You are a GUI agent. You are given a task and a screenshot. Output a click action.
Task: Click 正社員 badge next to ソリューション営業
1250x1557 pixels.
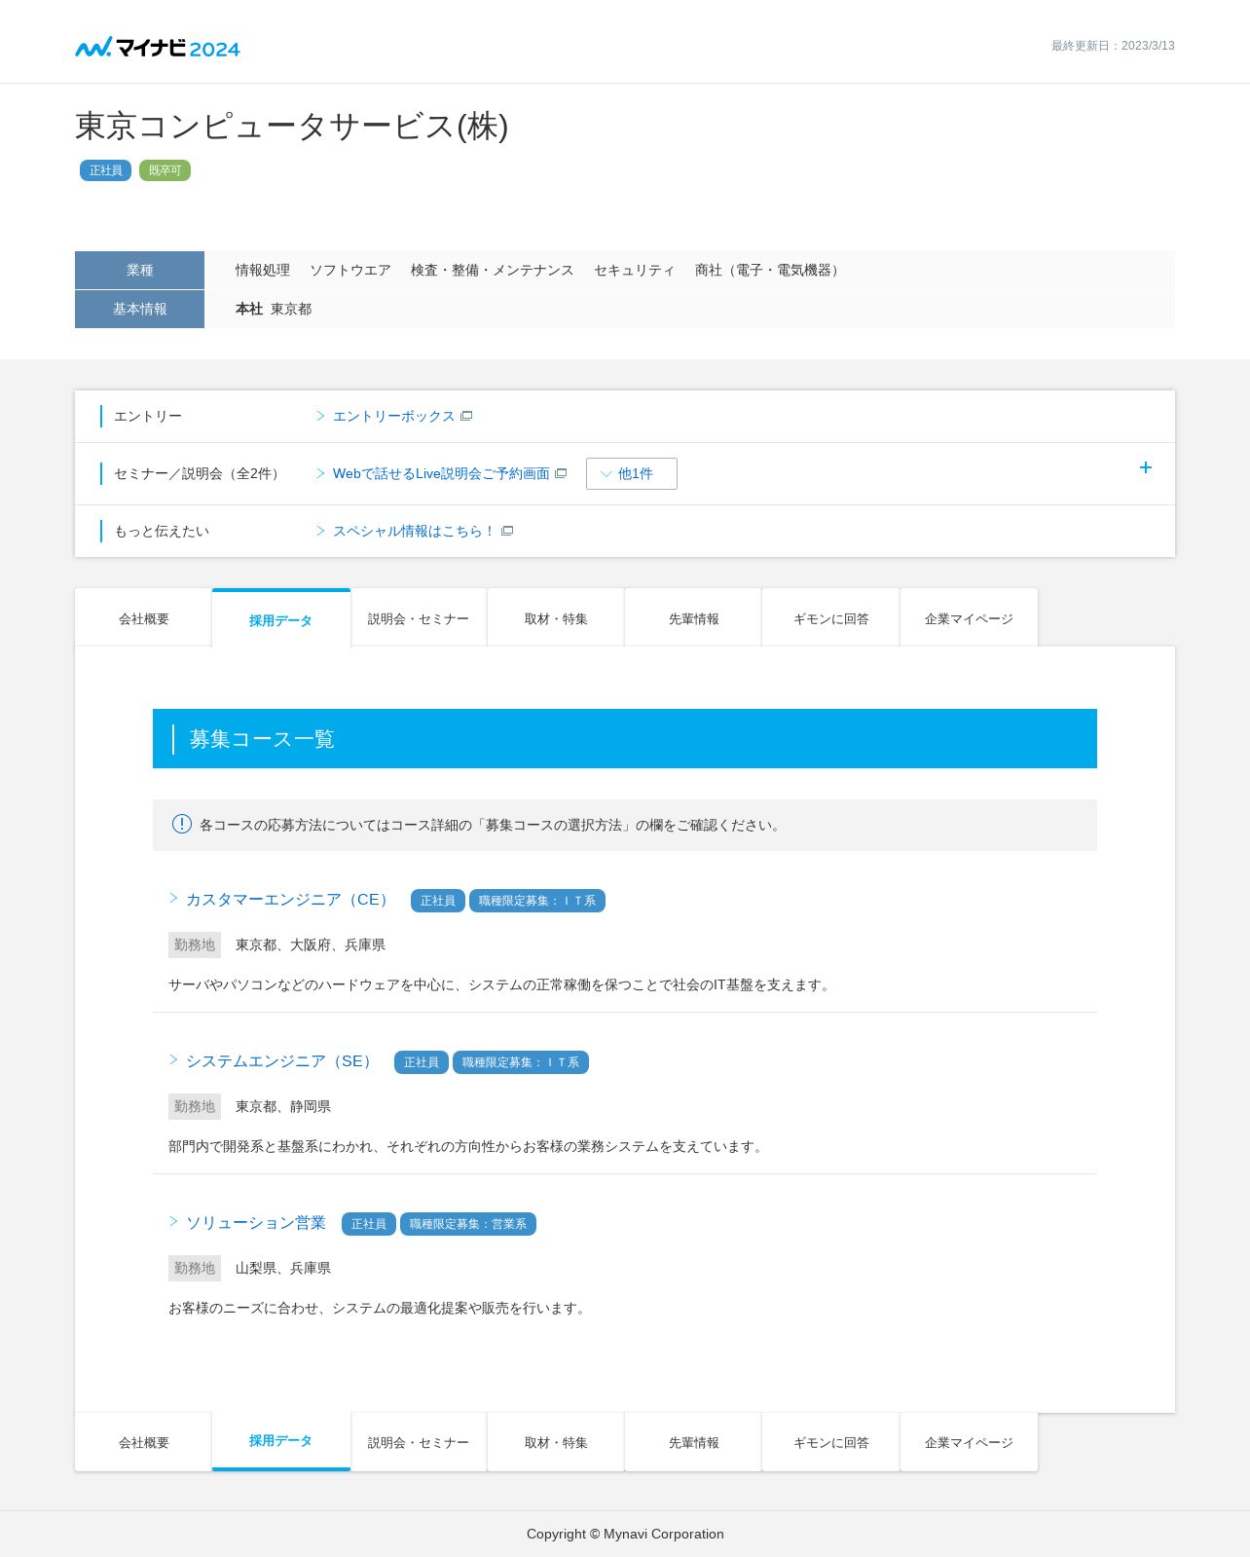coord(368,1224)
